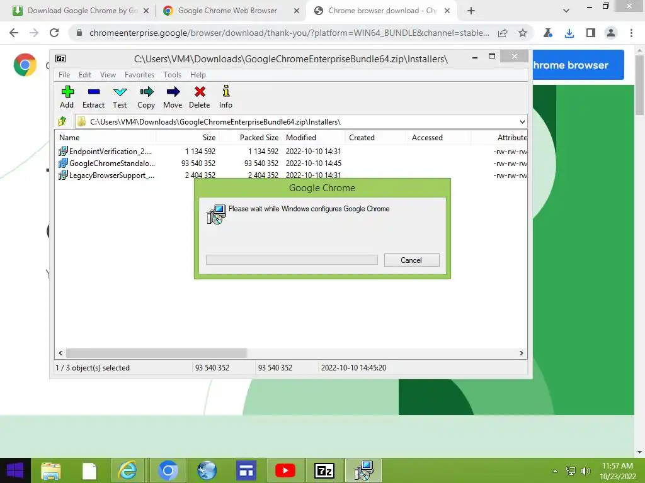This screenshot has width=645, height=483.
Task: Open a new Chrome tab
Action: [x=471, y=11]
